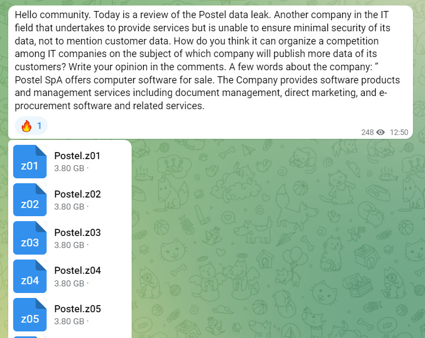The height and width of the screenshot is (338, 425).
Task: Click the Postel data leak message text
Action: 208,59
